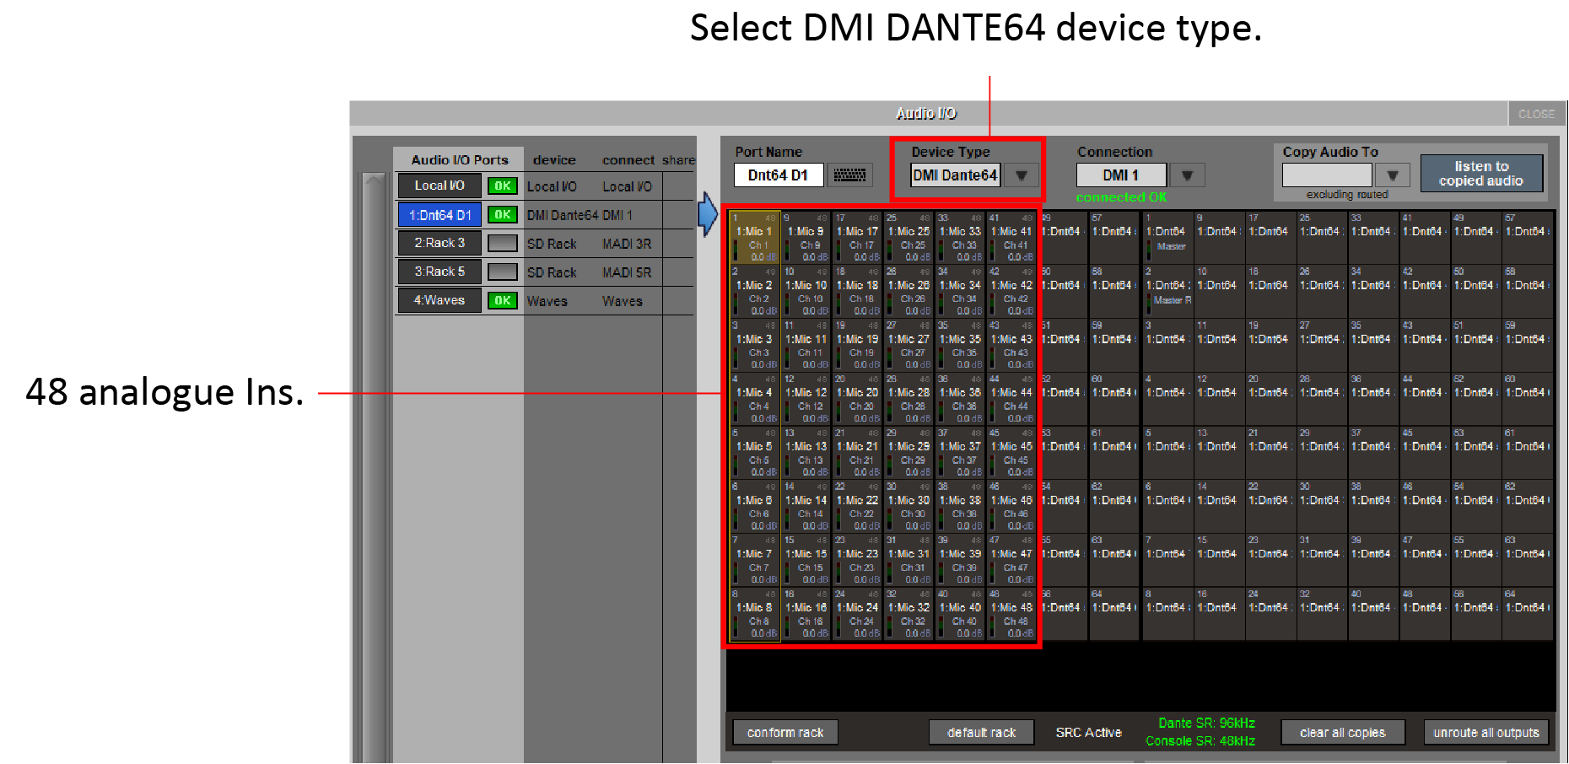Toggle enable box for 2:Rack 3 port
The width and height of the screenshot is (1569, 764).
coord(503,244)
